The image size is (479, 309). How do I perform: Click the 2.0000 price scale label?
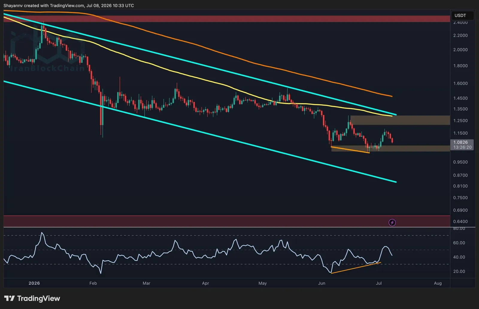click(460, 50)
